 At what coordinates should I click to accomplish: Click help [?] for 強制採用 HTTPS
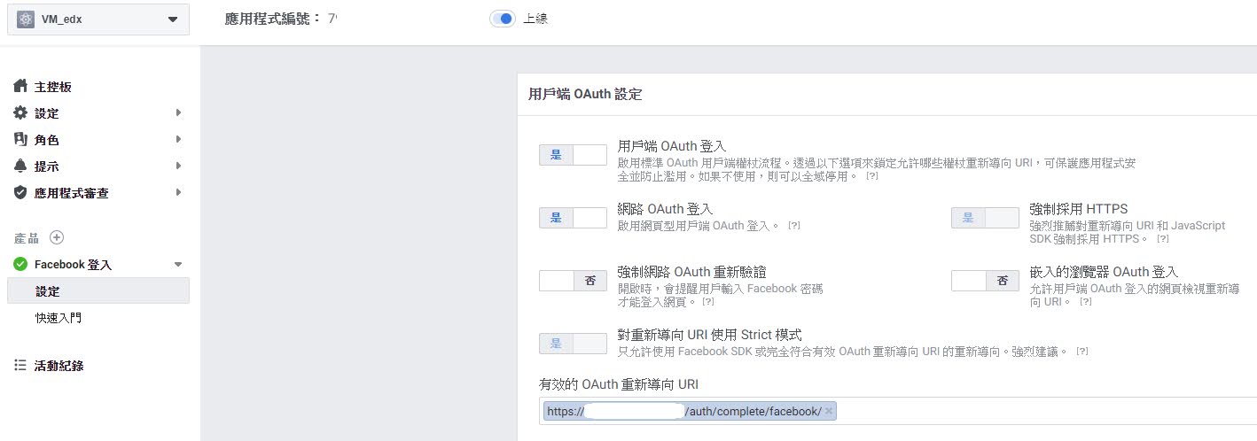(1163, 239)
